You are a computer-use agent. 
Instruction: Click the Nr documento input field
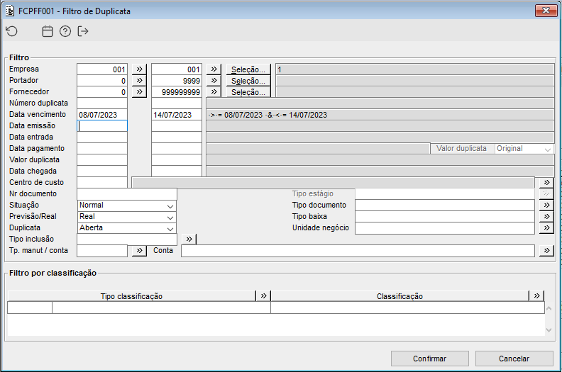click(x=127, y=194)
